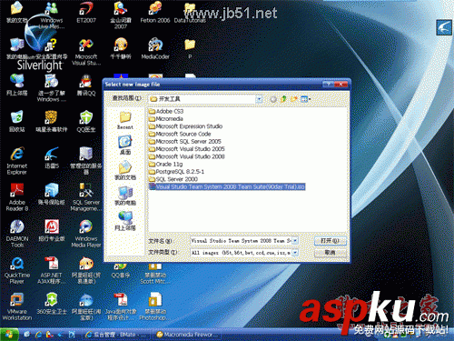Screen dimensions: 454x341
Task: Click the dialog title bar help question button
Action: 329,85
